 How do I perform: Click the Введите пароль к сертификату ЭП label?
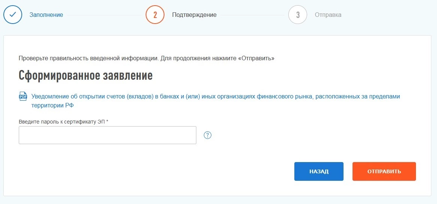point(62,122)
